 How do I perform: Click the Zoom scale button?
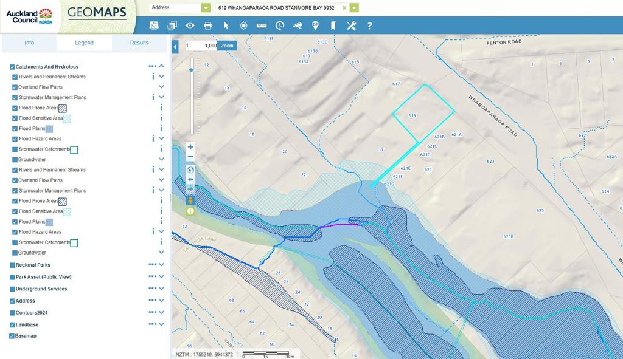pyautogui.click(x=227, y=46)
